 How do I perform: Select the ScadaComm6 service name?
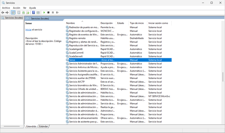pyautogui.click(x=76, y=53)
